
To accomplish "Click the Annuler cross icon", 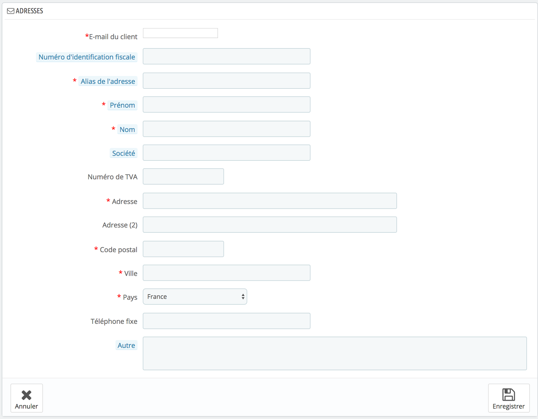I will pyautogui.click(x=27, y=395).
